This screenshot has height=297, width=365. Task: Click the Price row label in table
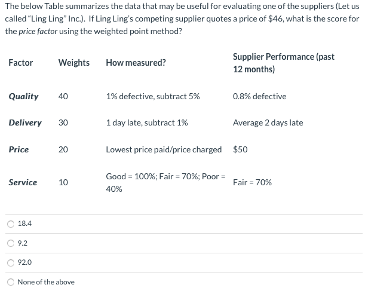tap(19, 149)
